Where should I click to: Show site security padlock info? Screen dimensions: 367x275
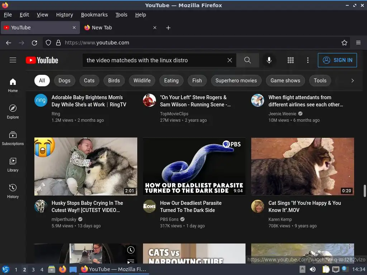point(58,43)
